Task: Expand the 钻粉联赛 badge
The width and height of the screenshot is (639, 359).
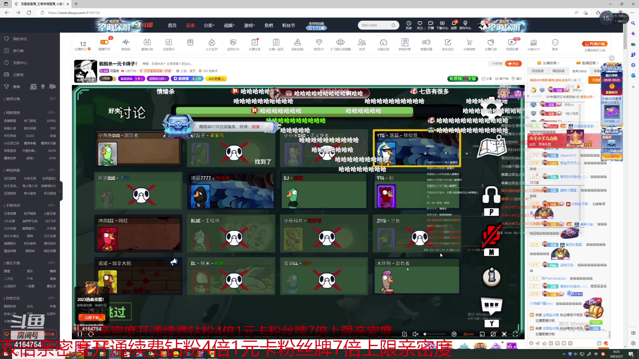Action: (x=216, y=79)
